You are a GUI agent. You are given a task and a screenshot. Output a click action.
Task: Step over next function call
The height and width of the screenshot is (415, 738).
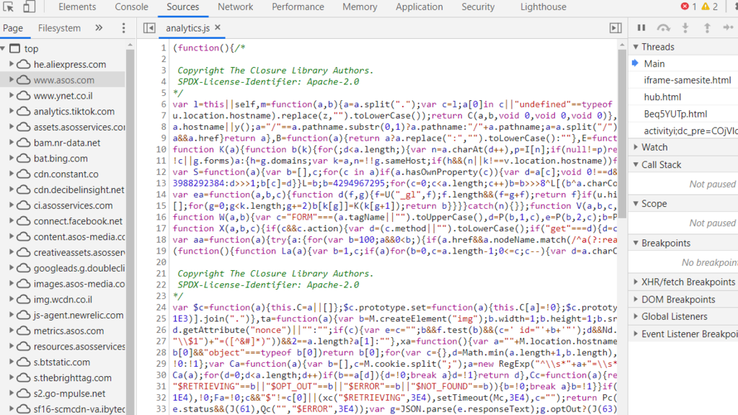(663, 28)
